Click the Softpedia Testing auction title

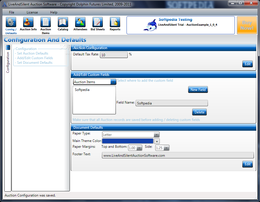click(x=175, y=20)
